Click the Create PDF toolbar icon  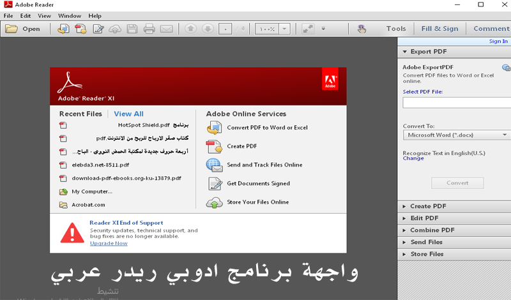[80, 29]
